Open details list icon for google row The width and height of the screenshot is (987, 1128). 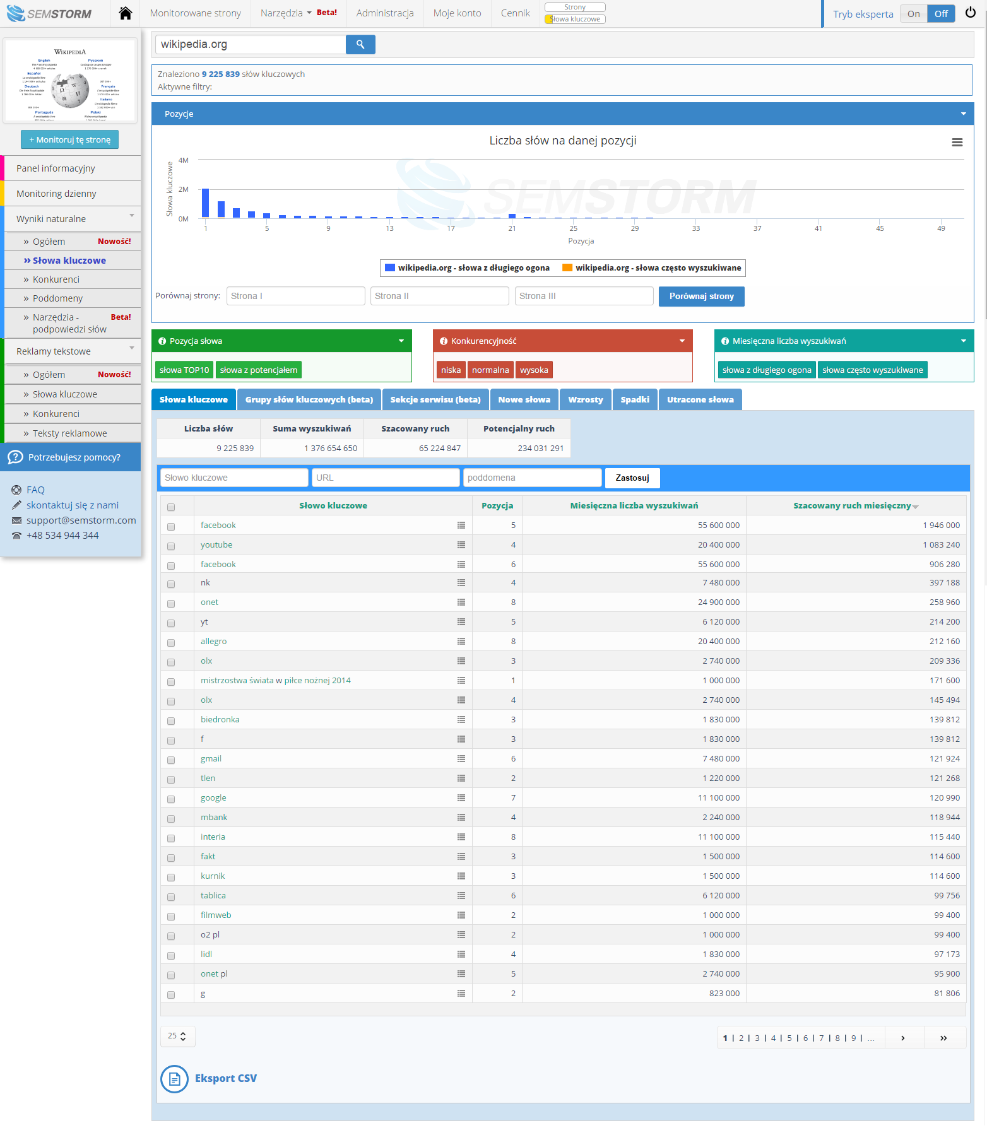(x=461, y=798)
